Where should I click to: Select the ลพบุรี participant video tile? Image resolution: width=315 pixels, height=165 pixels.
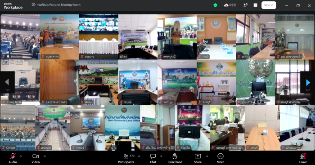point(262,128)
